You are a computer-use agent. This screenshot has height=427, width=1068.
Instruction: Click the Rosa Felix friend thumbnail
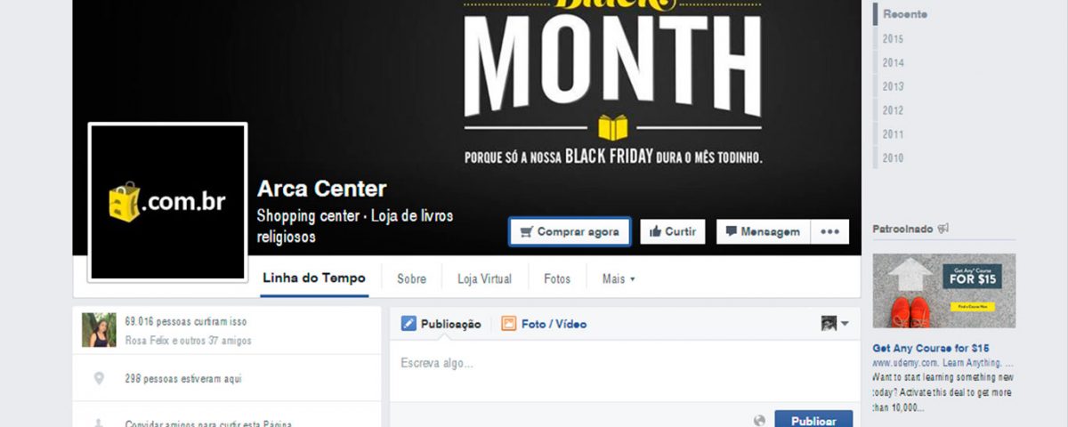(99, 330)
